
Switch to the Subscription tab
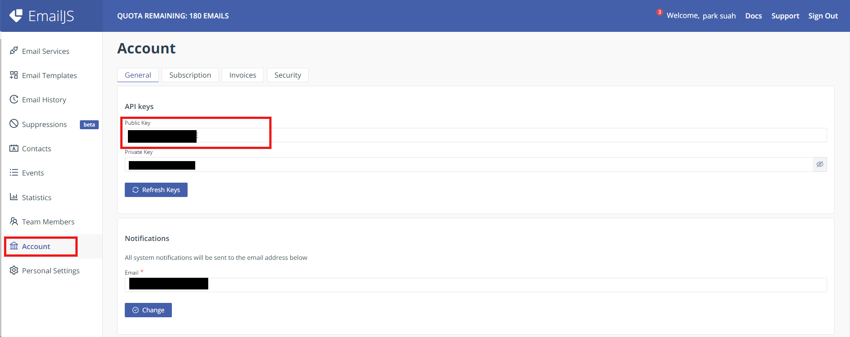tap(190, 75)
